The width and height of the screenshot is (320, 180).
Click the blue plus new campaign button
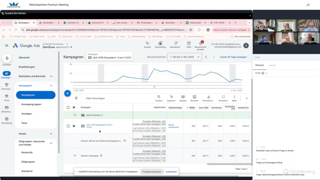67,93
